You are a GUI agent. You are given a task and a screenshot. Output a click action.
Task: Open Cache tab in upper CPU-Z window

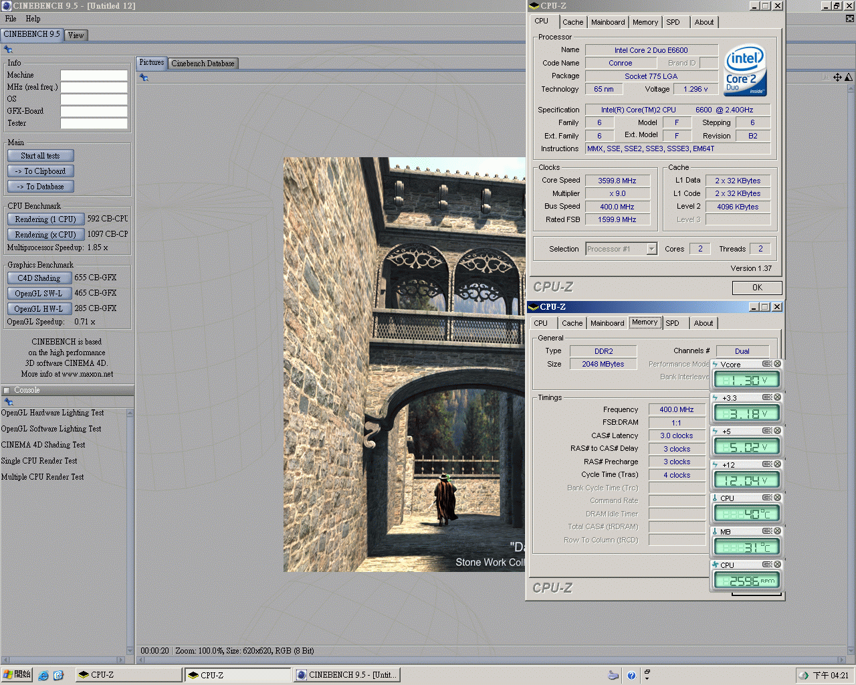point(572,22)
